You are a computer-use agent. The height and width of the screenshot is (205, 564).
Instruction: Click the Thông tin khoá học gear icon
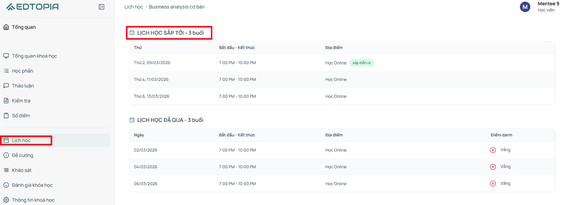pyautogui.click(x=6, y=200)
